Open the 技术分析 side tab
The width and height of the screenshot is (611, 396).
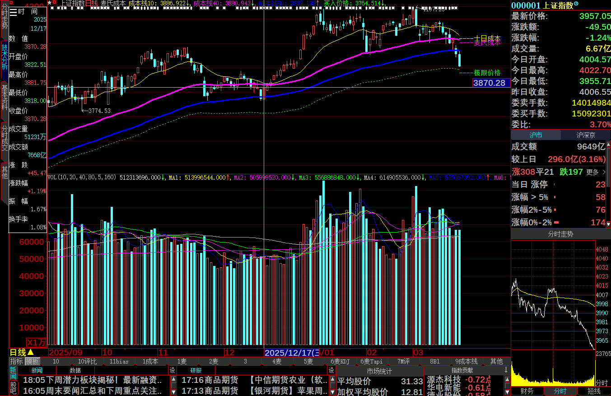tap(4, 56)
